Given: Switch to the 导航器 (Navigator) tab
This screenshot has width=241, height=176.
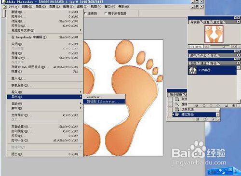Looking at the screenshot, I should 195,22.
